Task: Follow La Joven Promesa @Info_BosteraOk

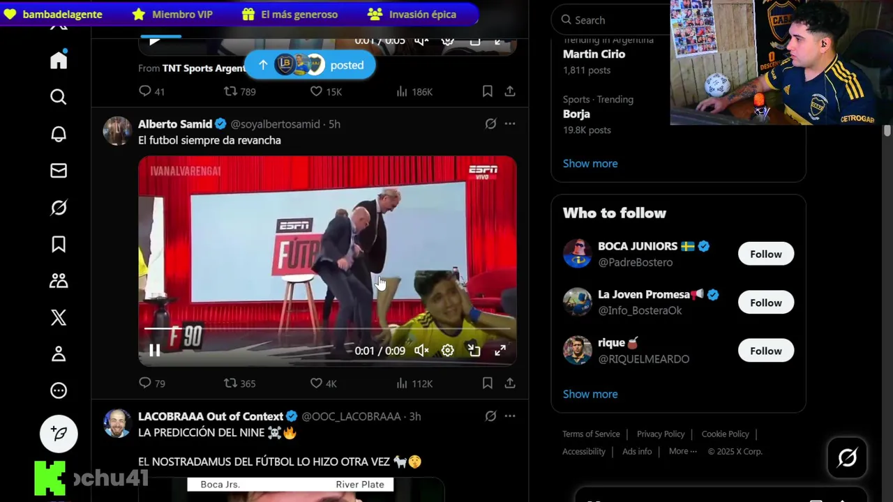Action: [x=766, y=303]
